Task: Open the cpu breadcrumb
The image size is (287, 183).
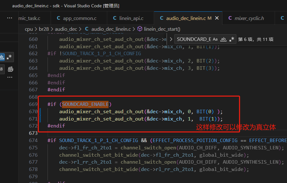Action: click(29, 29)
